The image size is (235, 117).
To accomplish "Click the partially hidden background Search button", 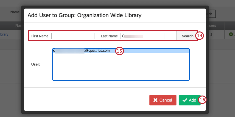I will coord(210,14).
